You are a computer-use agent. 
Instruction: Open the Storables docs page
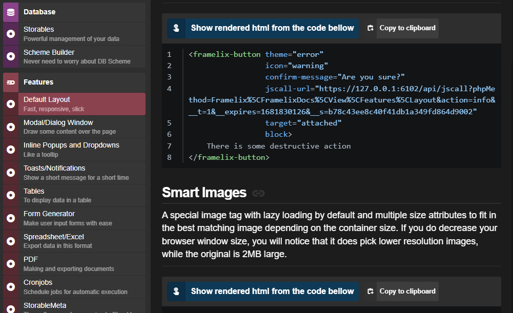tap(74, 34)
